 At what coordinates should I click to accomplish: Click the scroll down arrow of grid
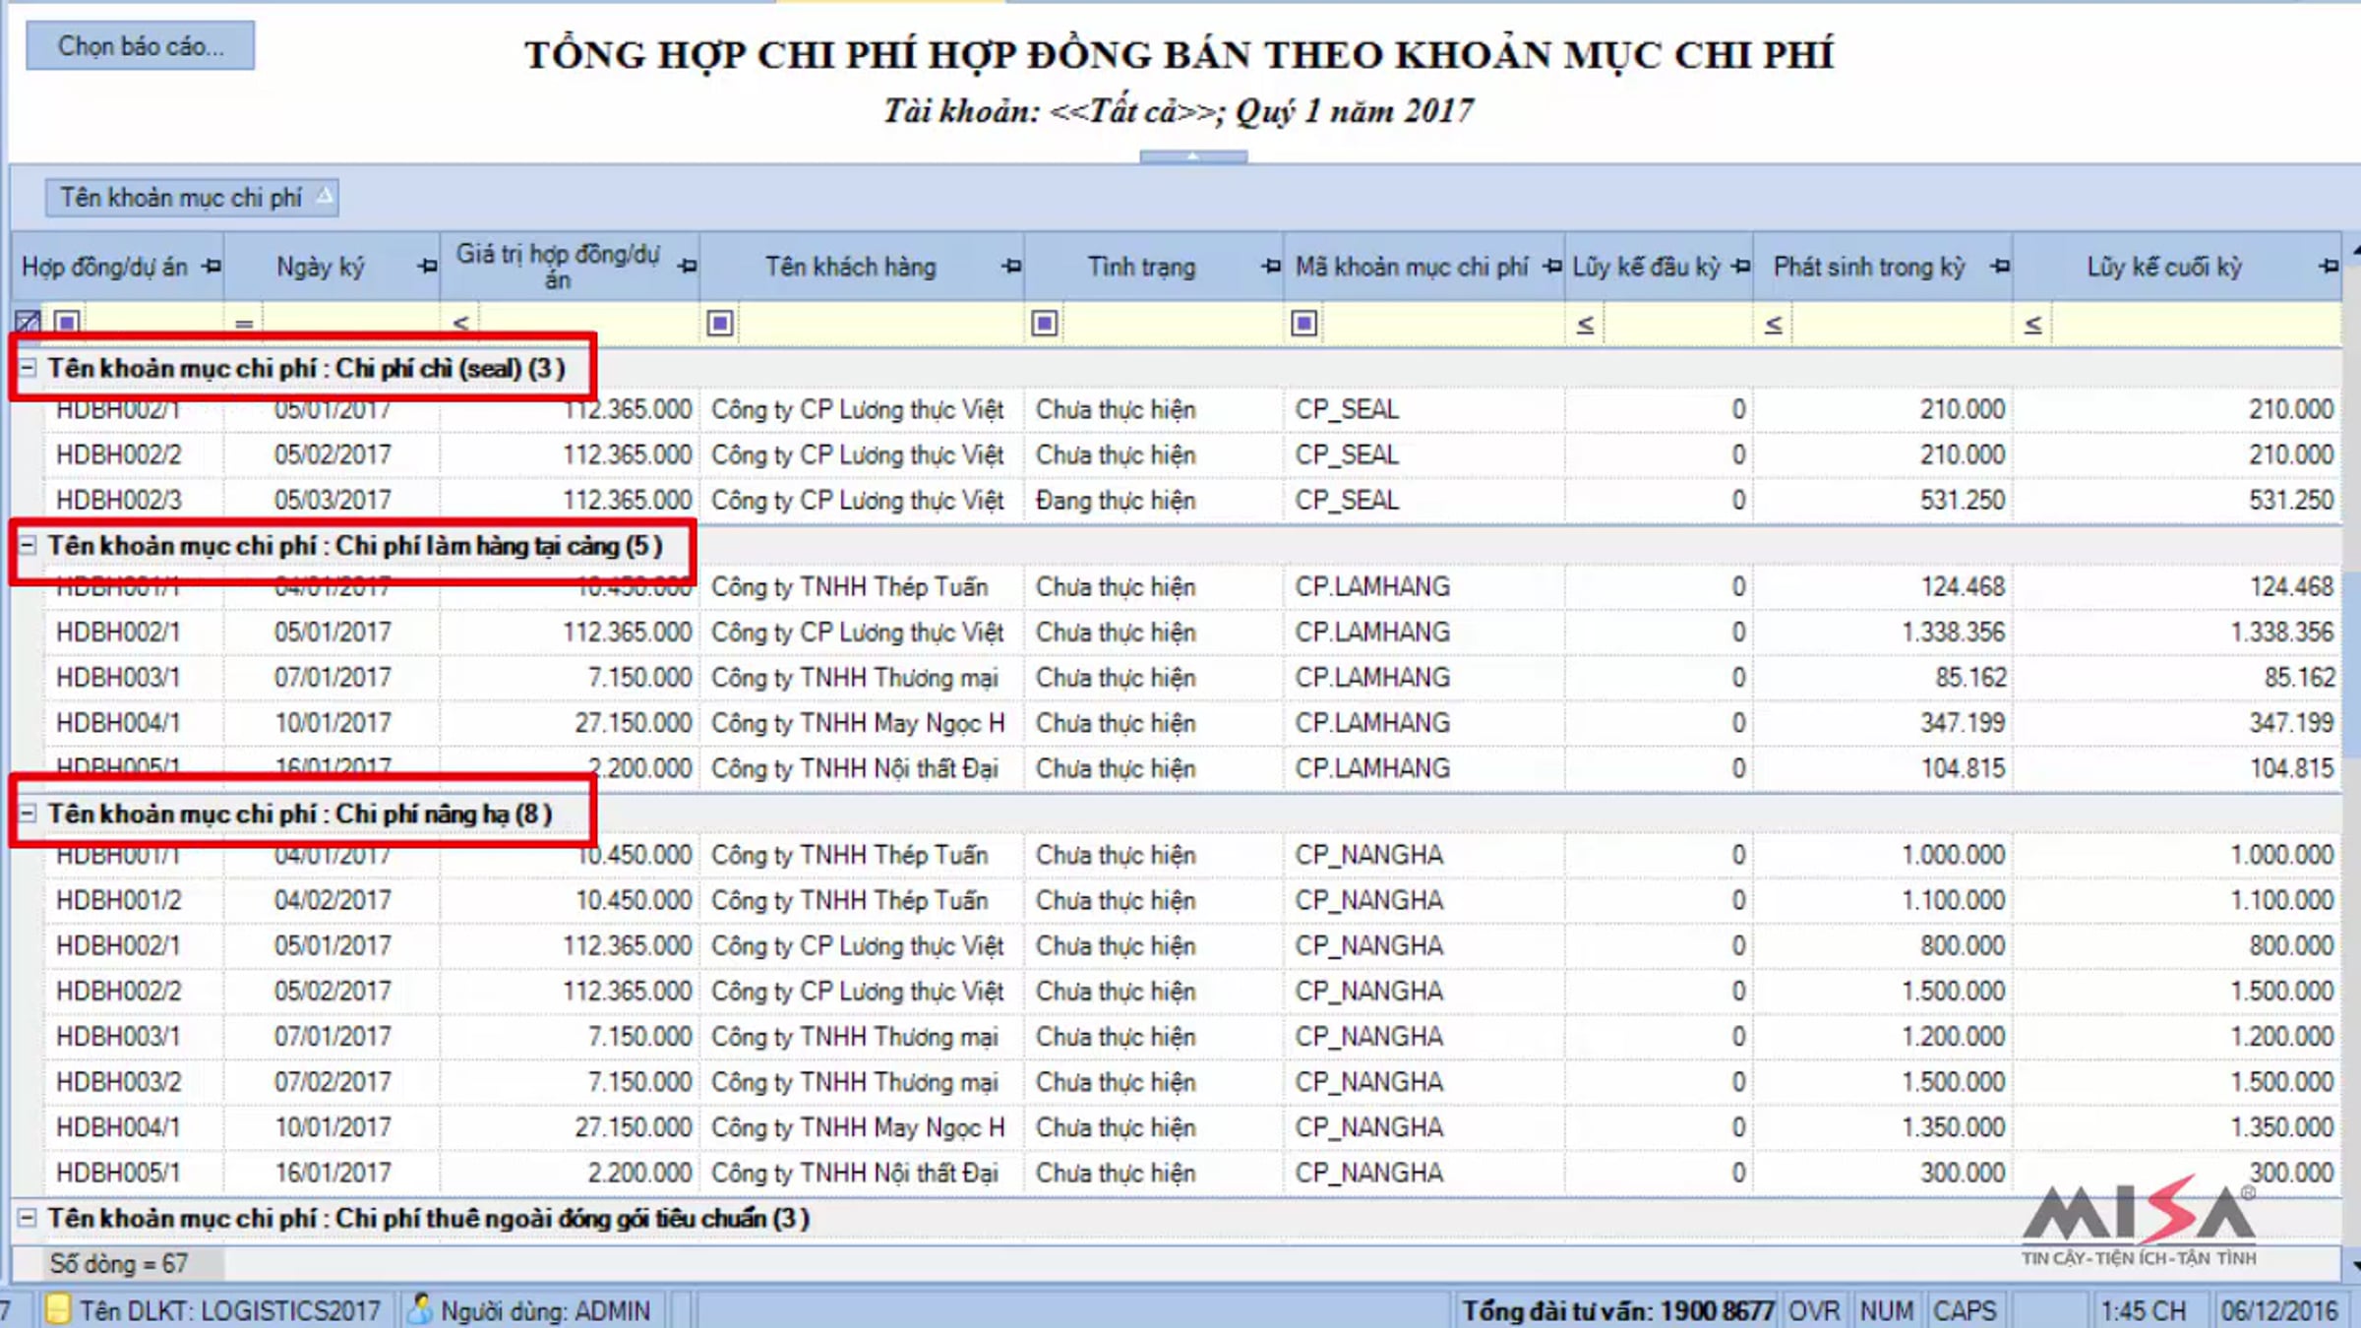coord(2354,1266)
